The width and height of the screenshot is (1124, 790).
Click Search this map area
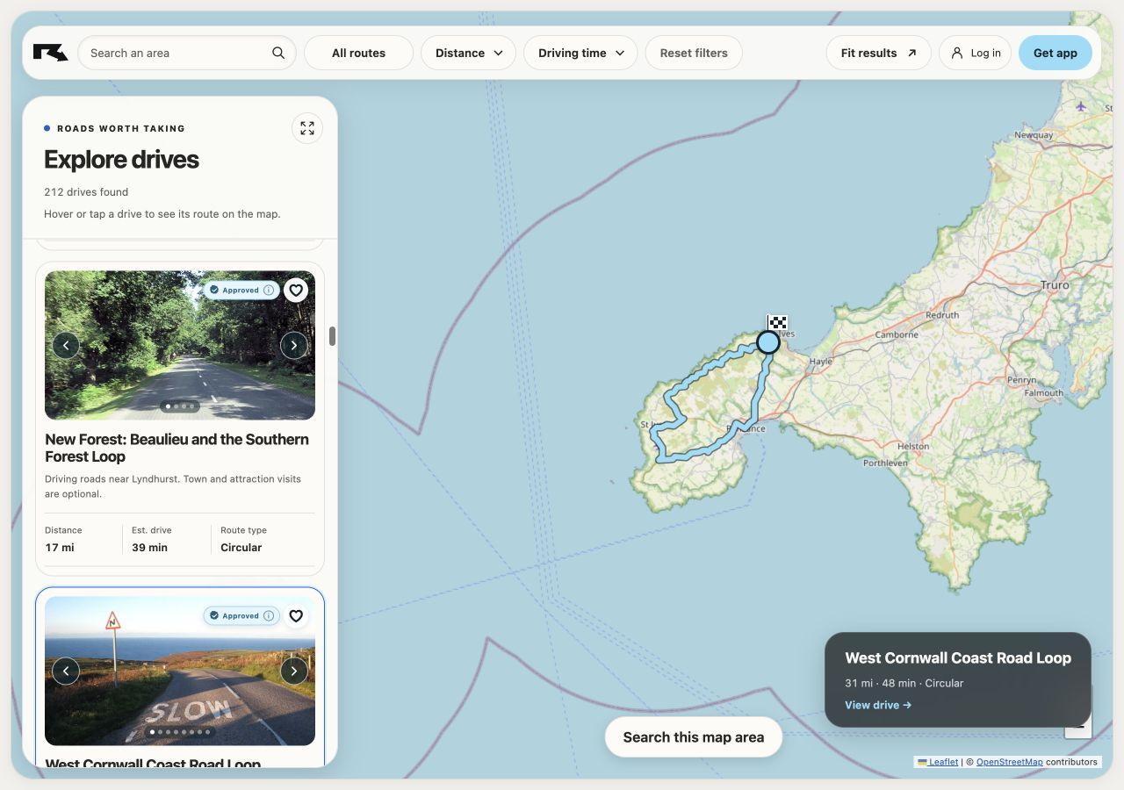click(694, 737)
